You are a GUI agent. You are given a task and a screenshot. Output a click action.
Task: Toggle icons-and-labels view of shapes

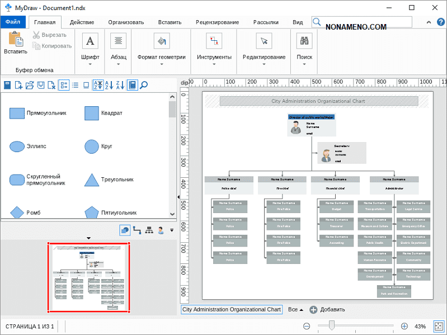pos(64,86)
